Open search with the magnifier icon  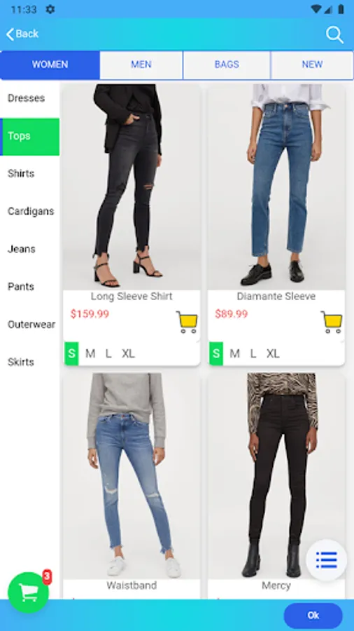[334, 34]
